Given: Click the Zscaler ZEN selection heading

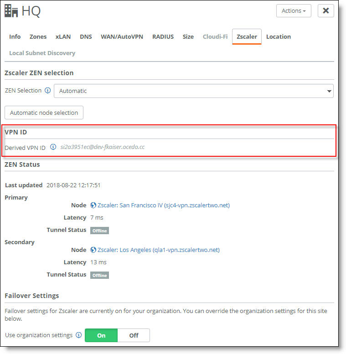Looking at the screenshot, I should pyautogui.click(x=39, y=73).
